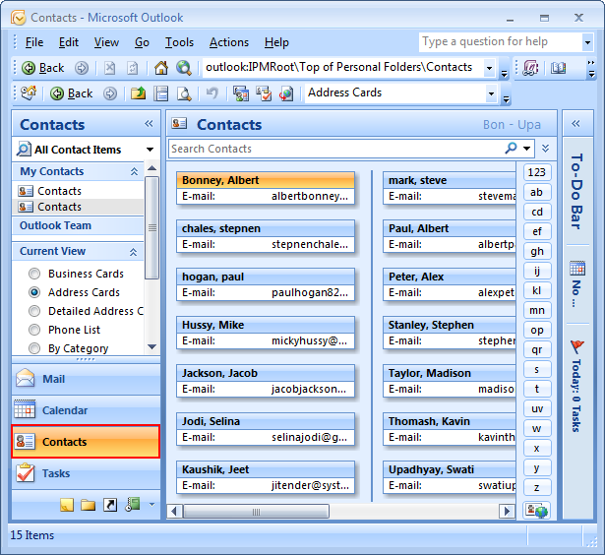Click the AutoPreview globe icon
The height and width of the screenshot is (555, 605).
[286, 93]
